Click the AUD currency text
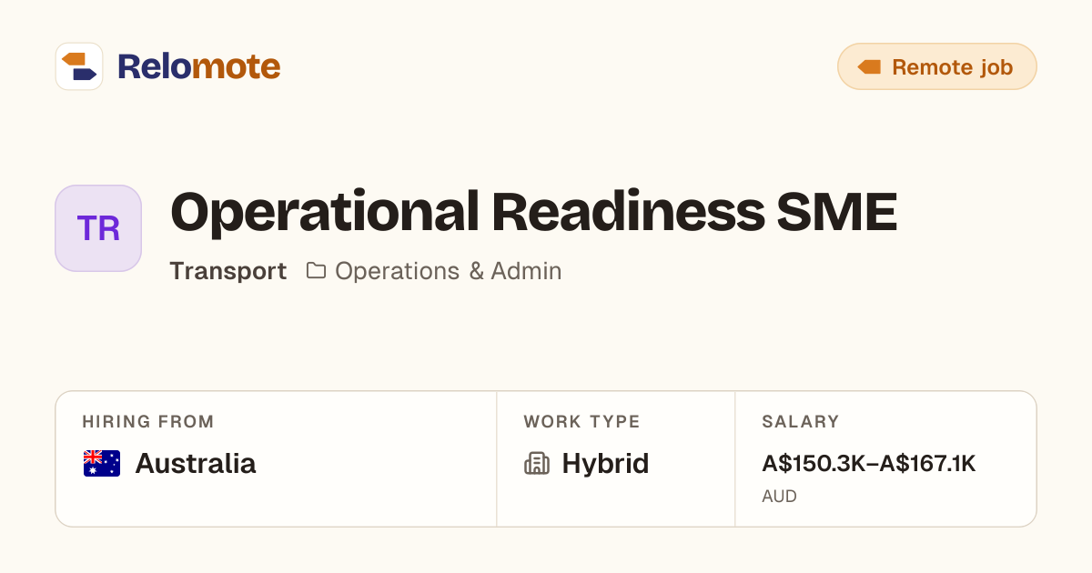The width and height of the screenshot is (1092, 573). click(780, 497)
